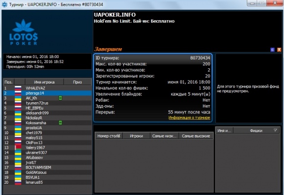Click the Игроки column header
Viewport: 284px width, 195px height.
click(x=137, y=136)
